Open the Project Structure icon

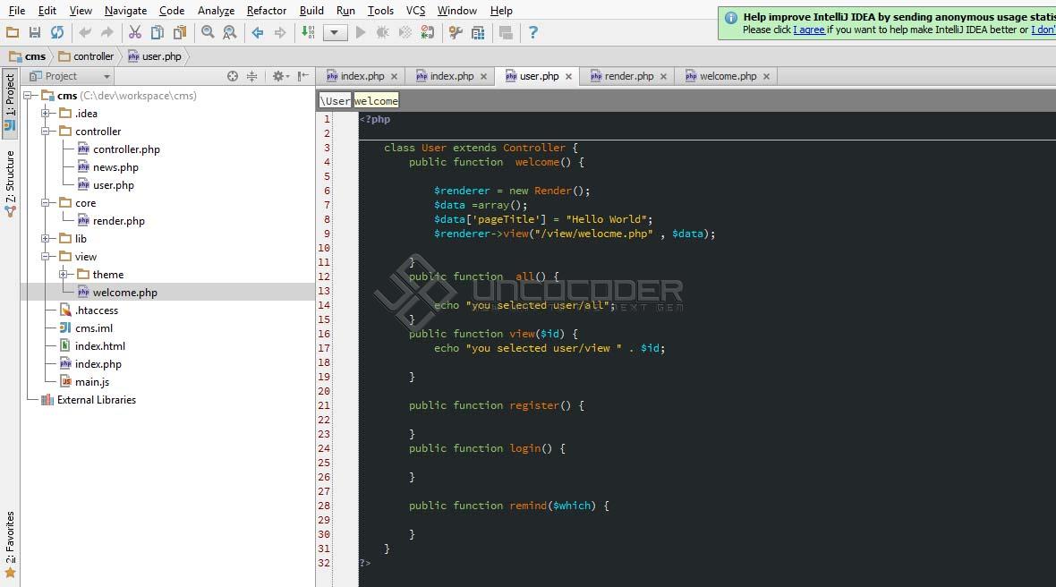(x=478, y=32)
